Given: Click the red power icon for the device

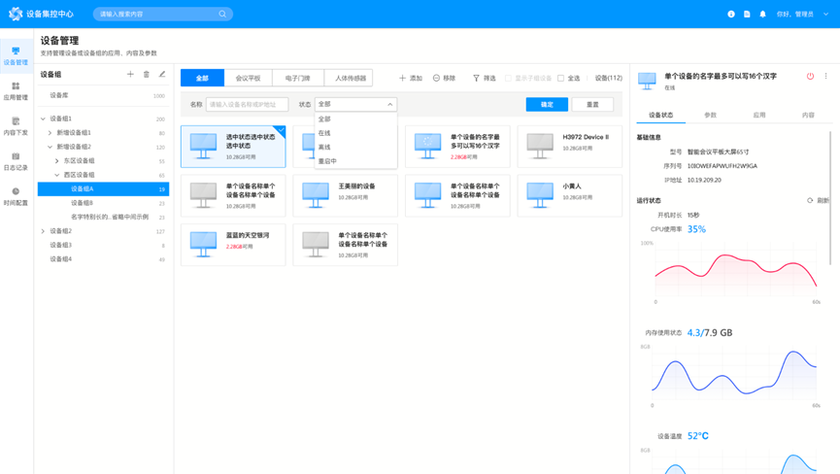Looking at the screenshot, I should coord(810,76).
